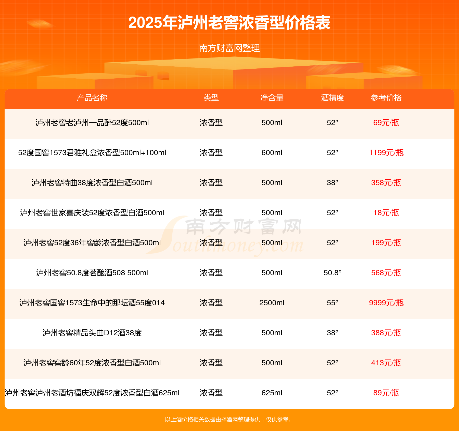This screenshot has width=459, height=431.
Task: Click 52° in the 1199元/瓶 row
Action: (x=333, y=153)
